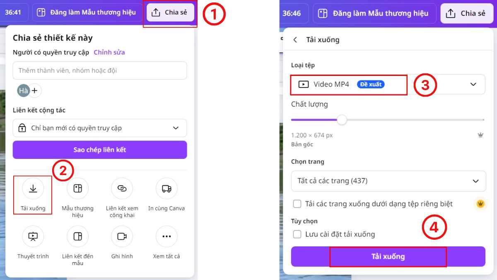This screenshot has width=497, height=280.
Task: Open the Tất cả các trang (437) dropdown
Action: tap(388, 181)
